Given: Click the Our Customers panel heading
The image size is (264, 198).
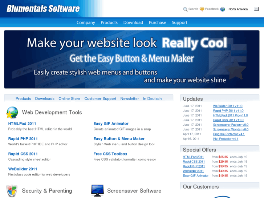Looking at the screenshot, I should [201, 187].
